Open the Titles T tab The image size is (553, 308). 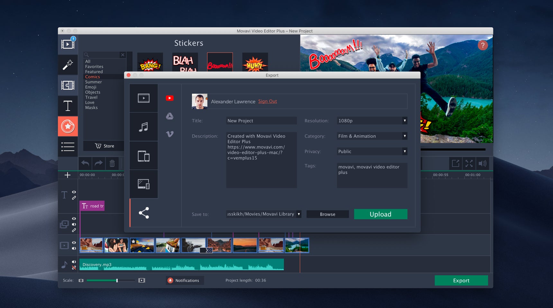[68, 106]
